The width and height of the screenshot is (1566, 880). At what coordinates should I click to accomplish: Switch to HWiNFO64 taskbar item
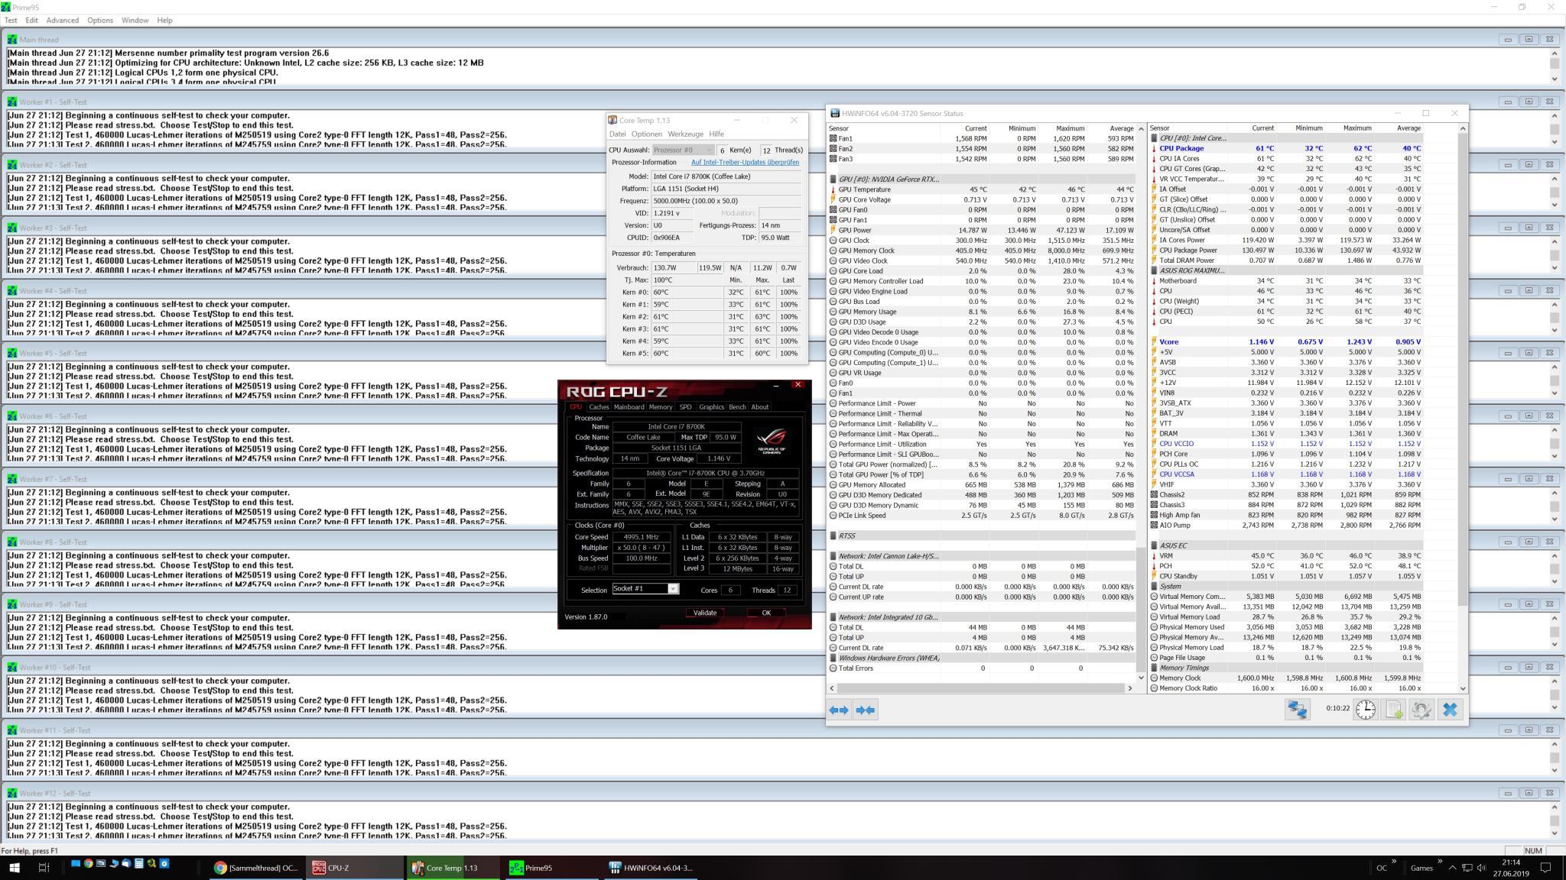(650, 868)
